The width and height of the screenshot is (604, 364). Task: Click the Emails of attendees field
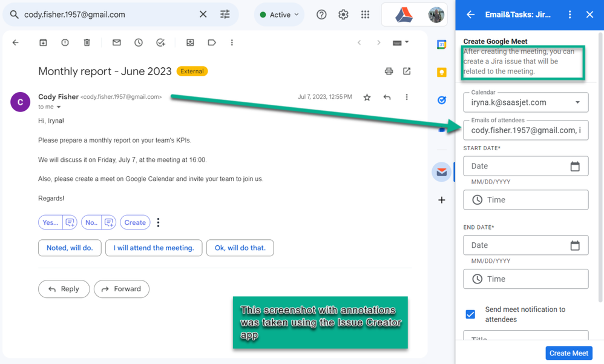[526, 130]
